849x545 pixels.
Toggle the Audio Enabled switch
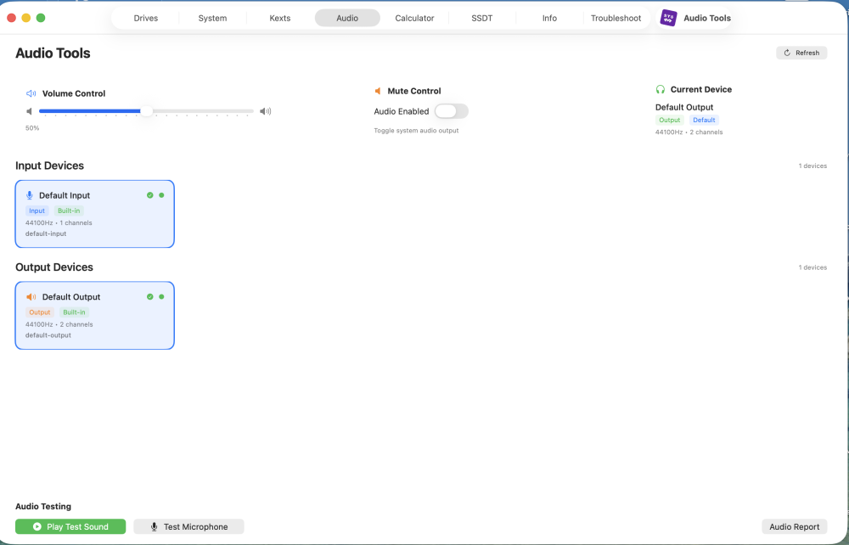451,111
